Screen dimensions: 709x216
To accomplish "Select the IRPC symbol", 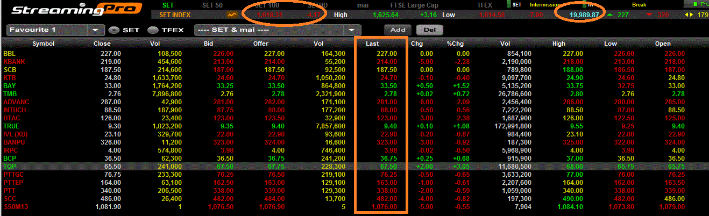I will [x=11, y=150].
